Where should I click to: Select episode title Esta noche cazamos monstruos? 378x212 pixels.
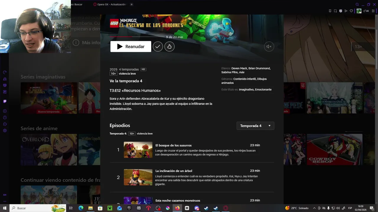point(178,201)
